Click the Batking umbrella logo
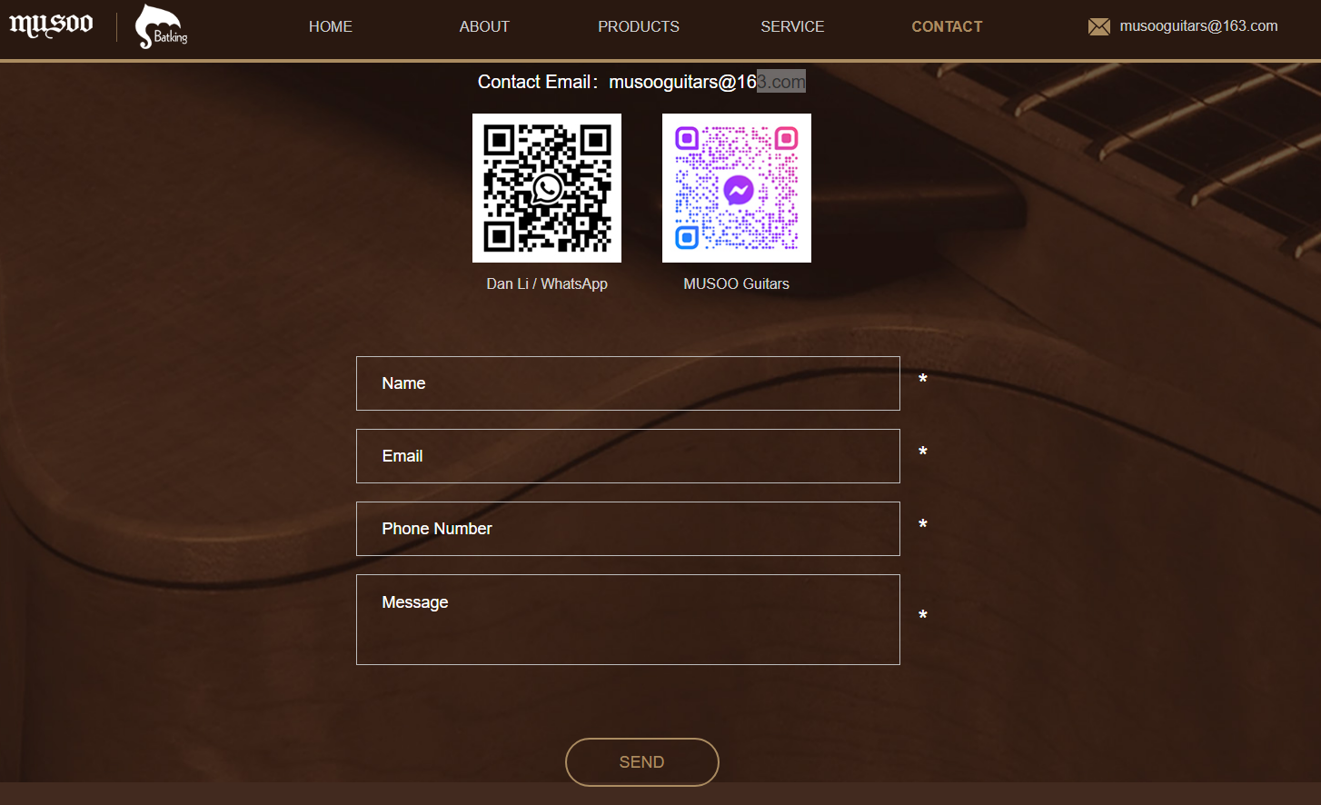The image size is (1321, 805). tap(161, 26)
